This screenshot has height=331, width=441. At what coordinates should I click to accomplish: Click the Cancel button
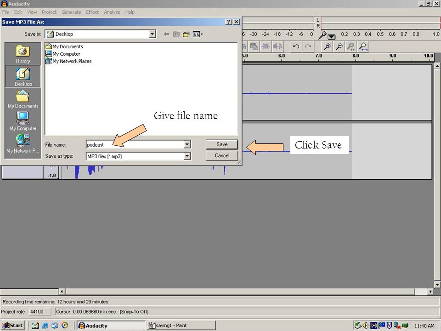click(x=221, y=156)
